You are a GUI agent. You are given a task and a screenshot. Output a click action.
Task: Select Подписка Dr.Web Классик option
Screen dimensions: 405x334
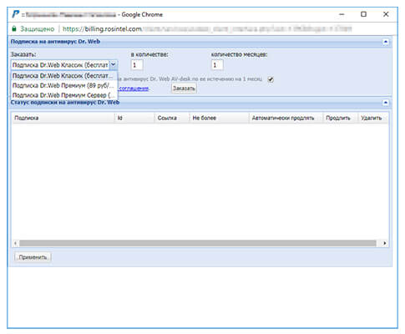pos(64,76)
